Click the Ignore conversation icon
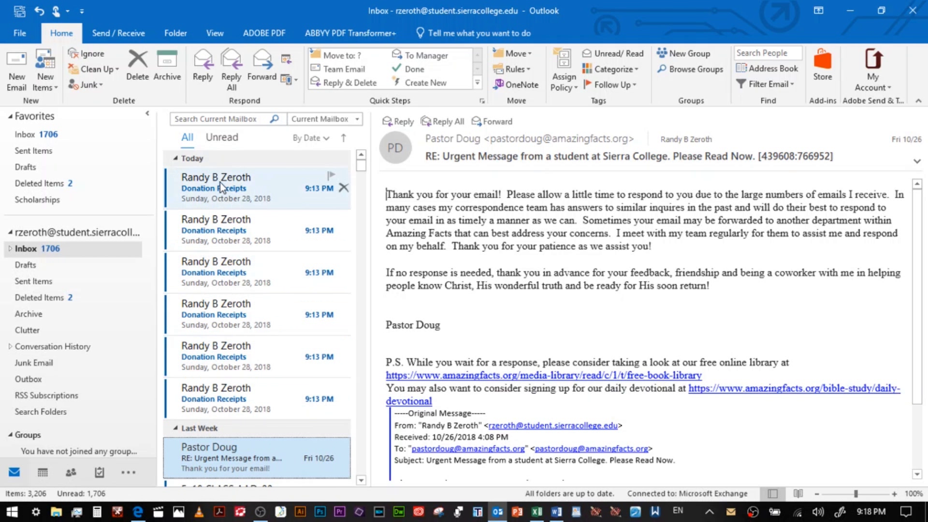This screenshot has height=522, width=928. coord(73,54)
